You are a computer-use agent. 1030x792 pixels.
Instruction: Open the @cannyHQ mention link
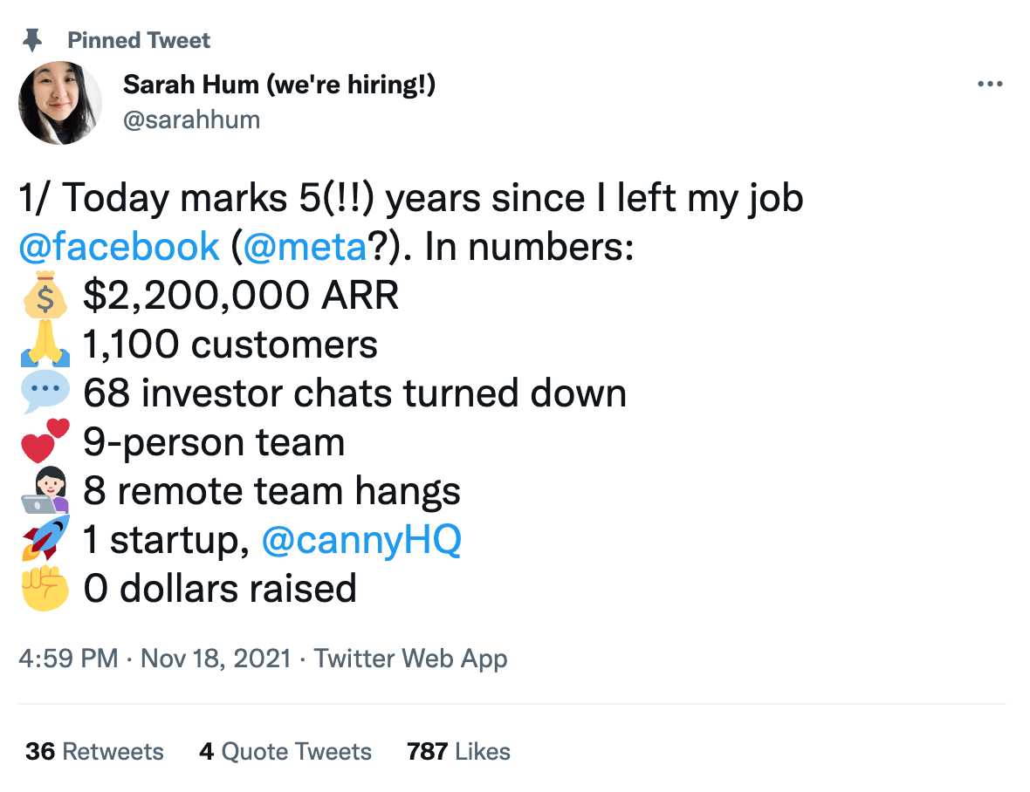point(362,539)
